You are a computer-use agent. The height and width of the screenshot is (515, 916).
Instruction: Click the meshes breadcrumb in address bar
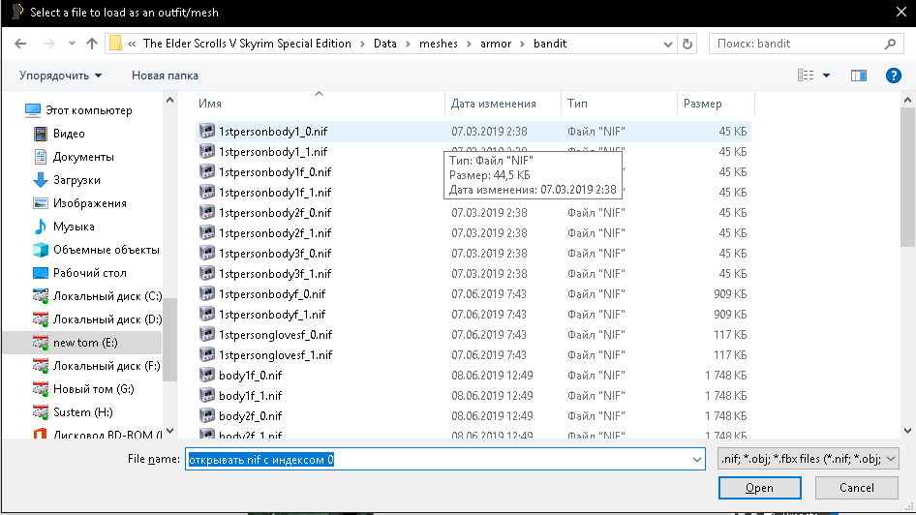click(439, 44)
